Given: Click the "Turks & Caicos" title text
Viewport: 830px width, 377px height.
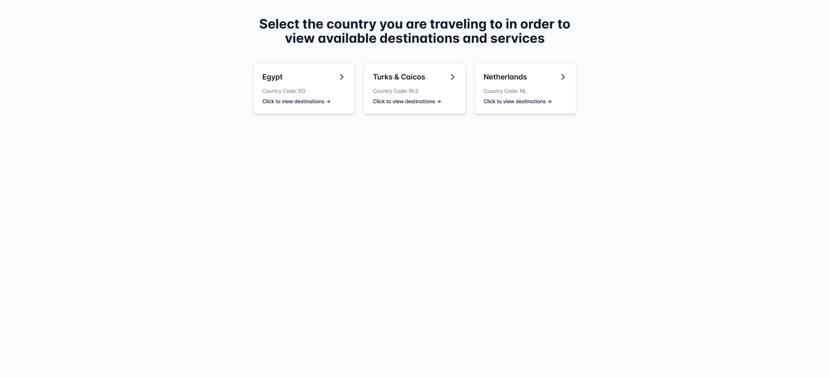Looking at the screenshot, I should click(x=399, y=77).
